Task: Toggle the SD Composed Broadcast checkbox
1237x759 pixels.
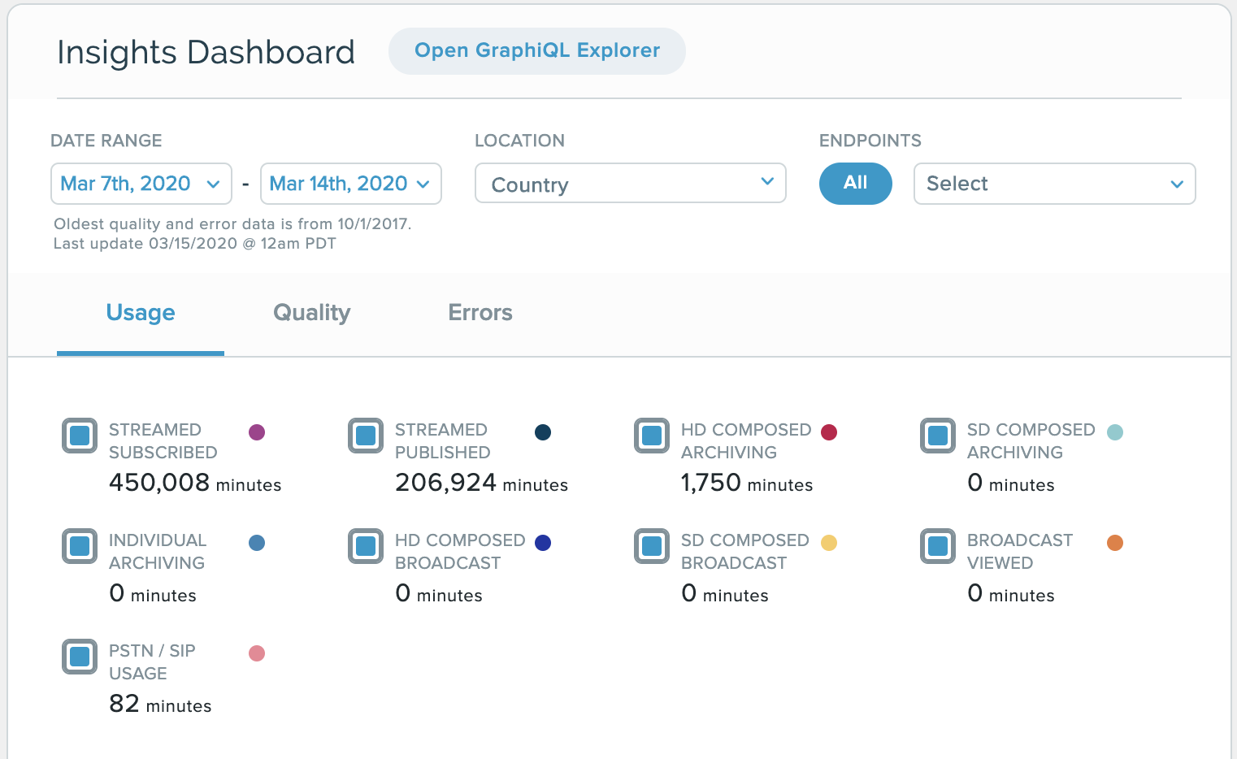Action: (x=652, y=546)
